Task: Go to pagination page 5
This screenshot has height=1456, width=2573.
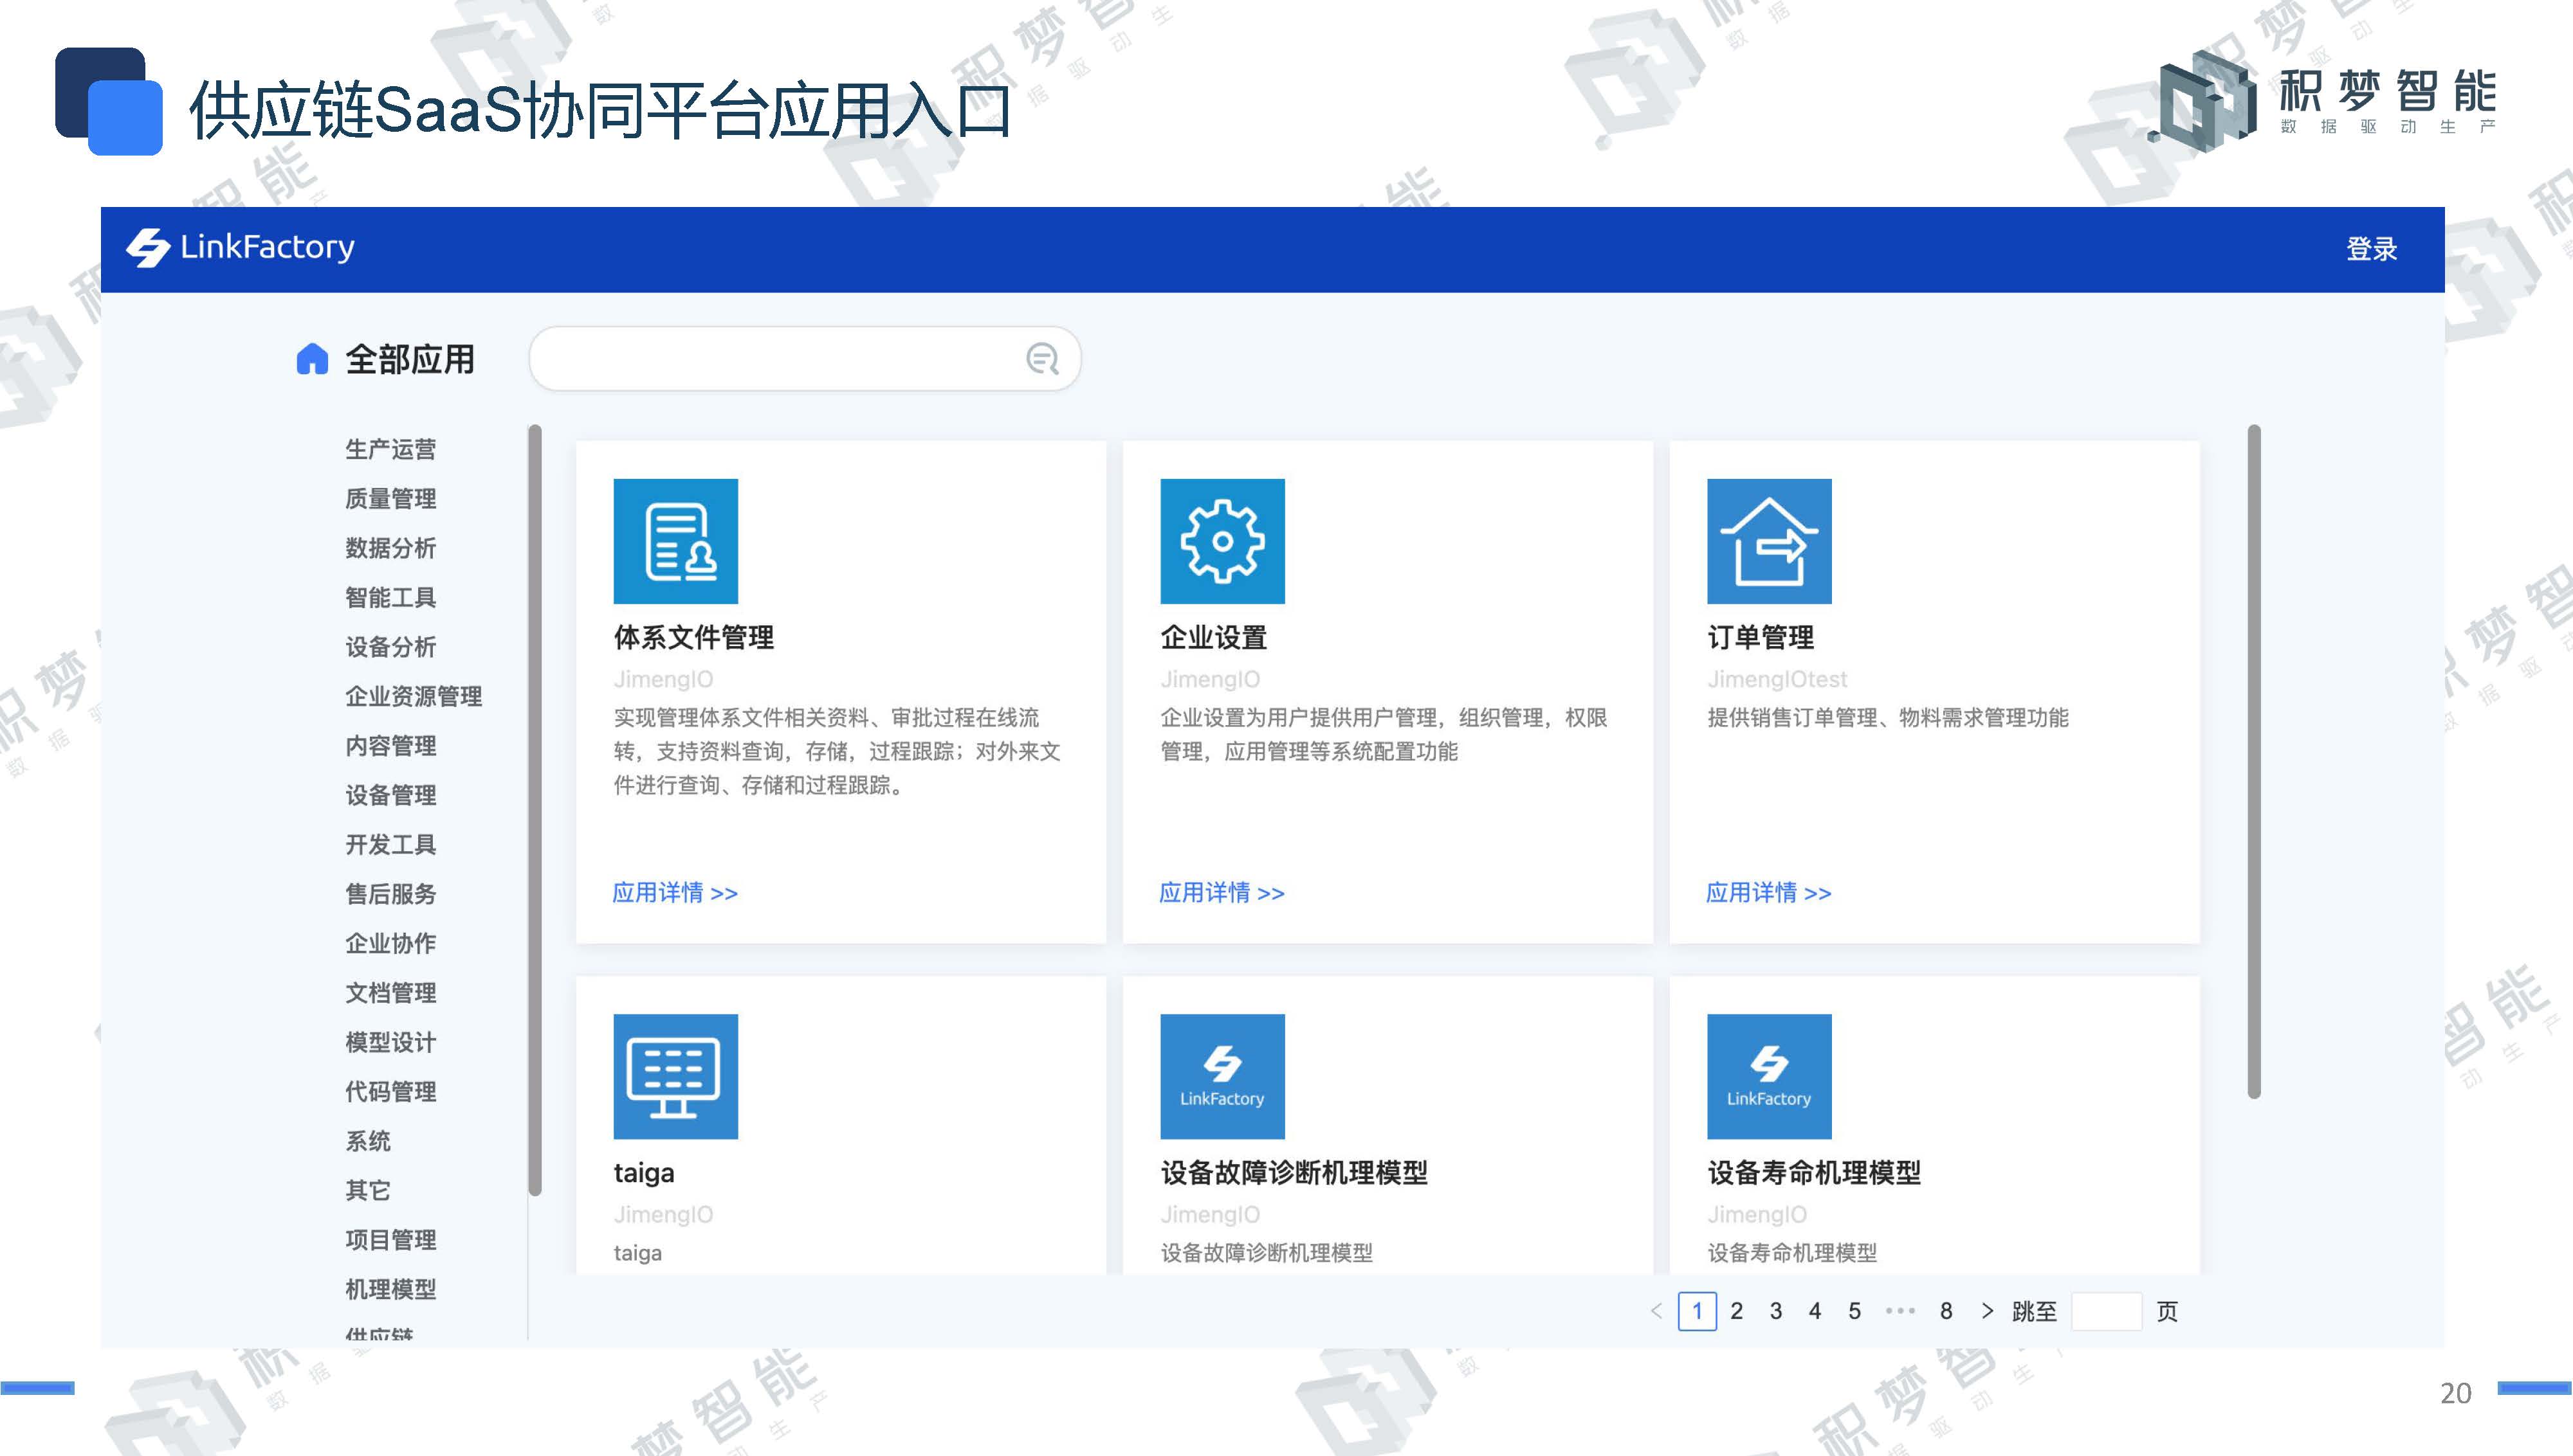Action: click(1854, 1311)
